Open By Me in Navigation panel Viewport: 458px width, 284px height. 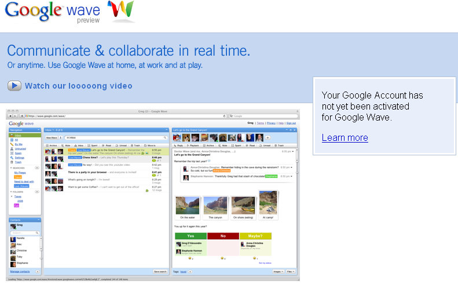click(19, 144)
